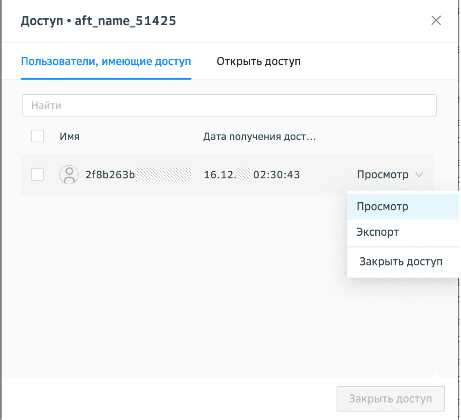Viewport: 461px width, 420px height.
Task: Close the access dialog with the X icon
Action: coord(436,21)
